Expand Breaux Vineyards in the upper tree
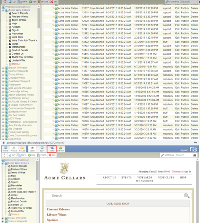 [3, 68]
